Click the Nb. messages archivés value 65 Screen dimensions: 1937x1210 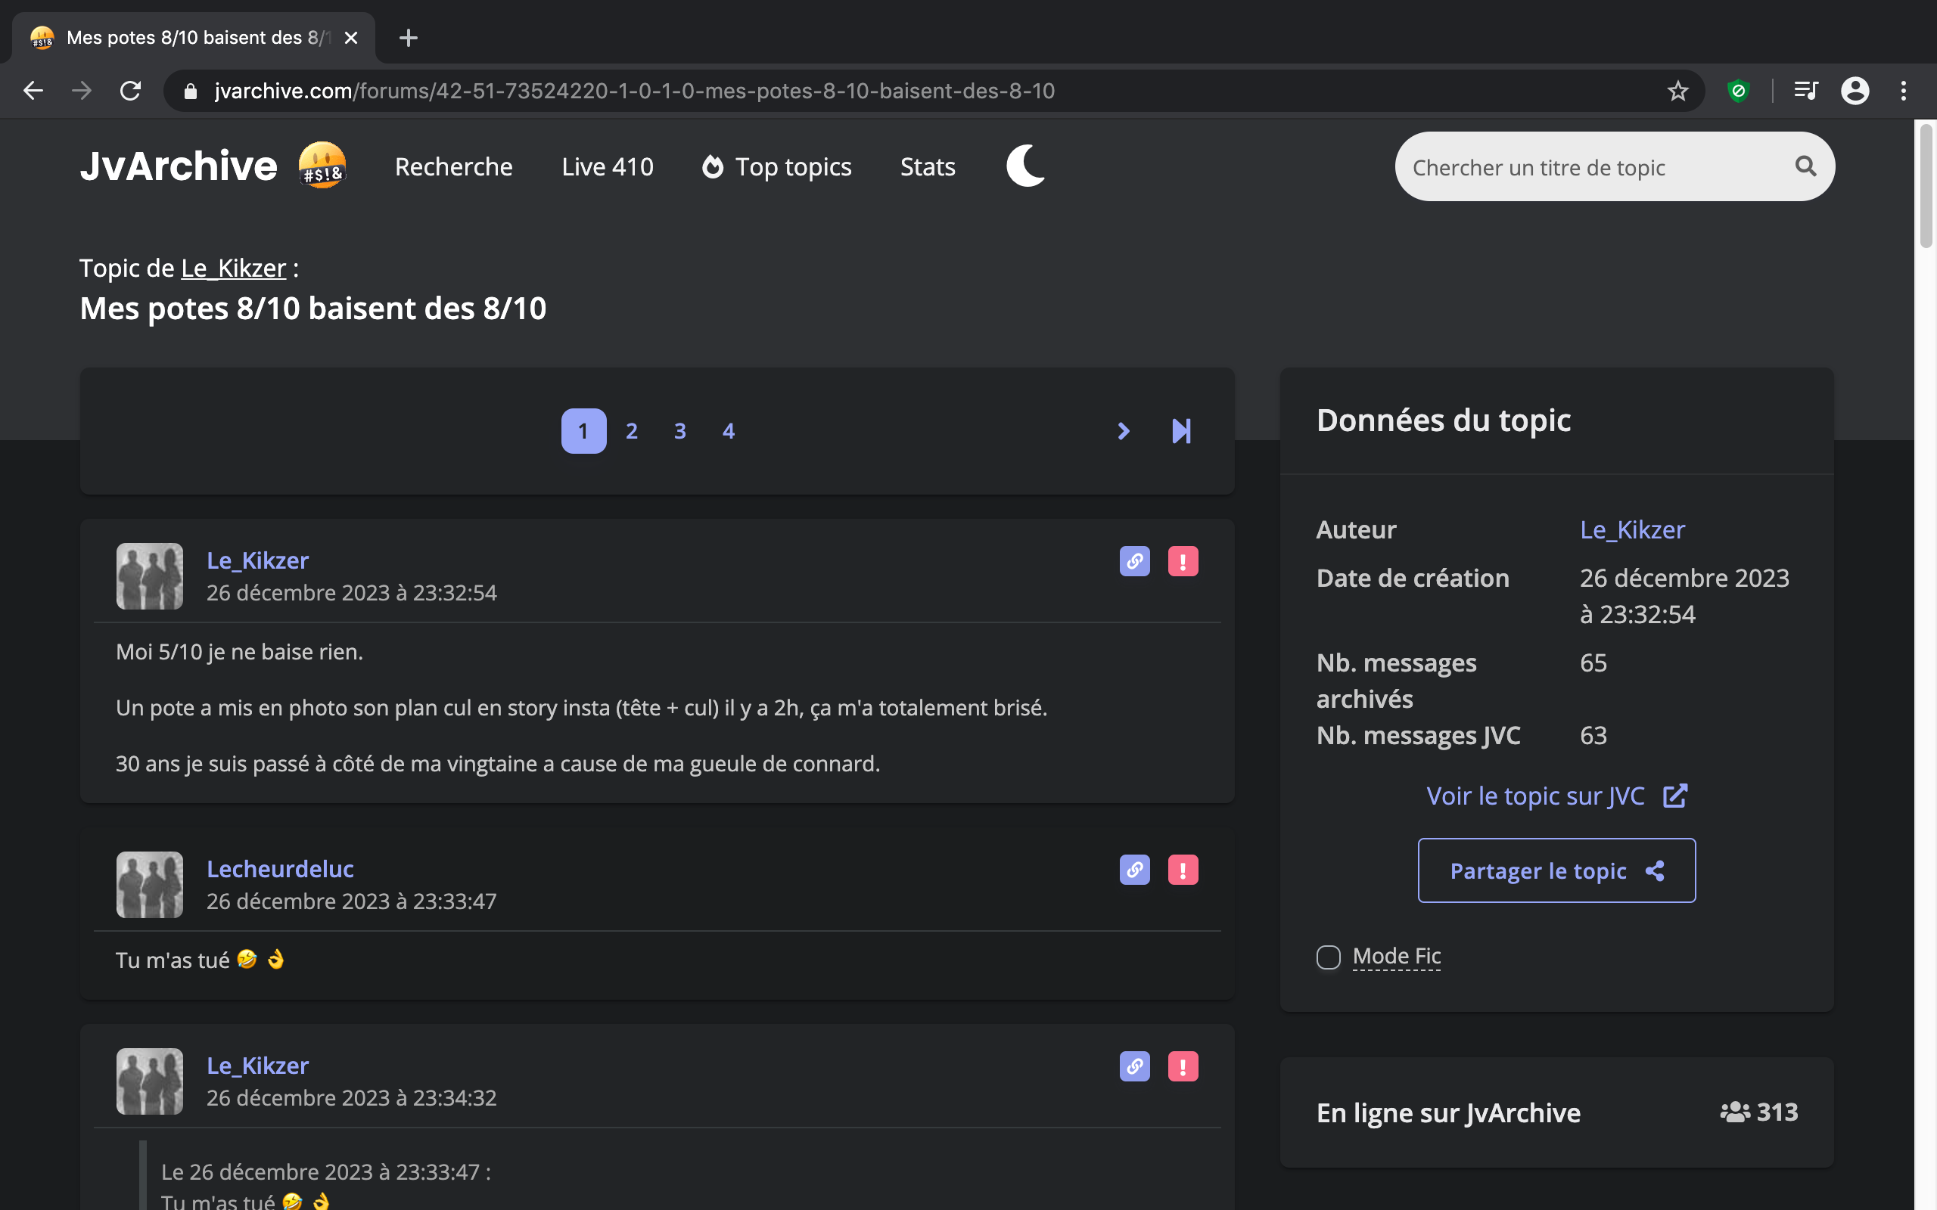[1593, 662]
